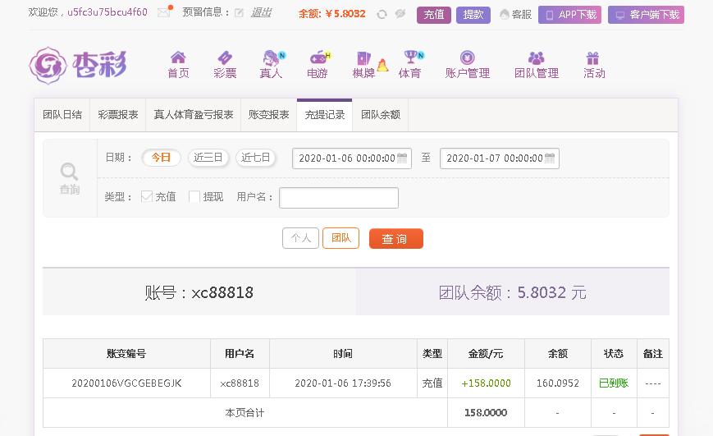Open 活动 gift box icon
The height and width of the screenshot is (436, 713).
pyautogui.click(x=592, y=57)
